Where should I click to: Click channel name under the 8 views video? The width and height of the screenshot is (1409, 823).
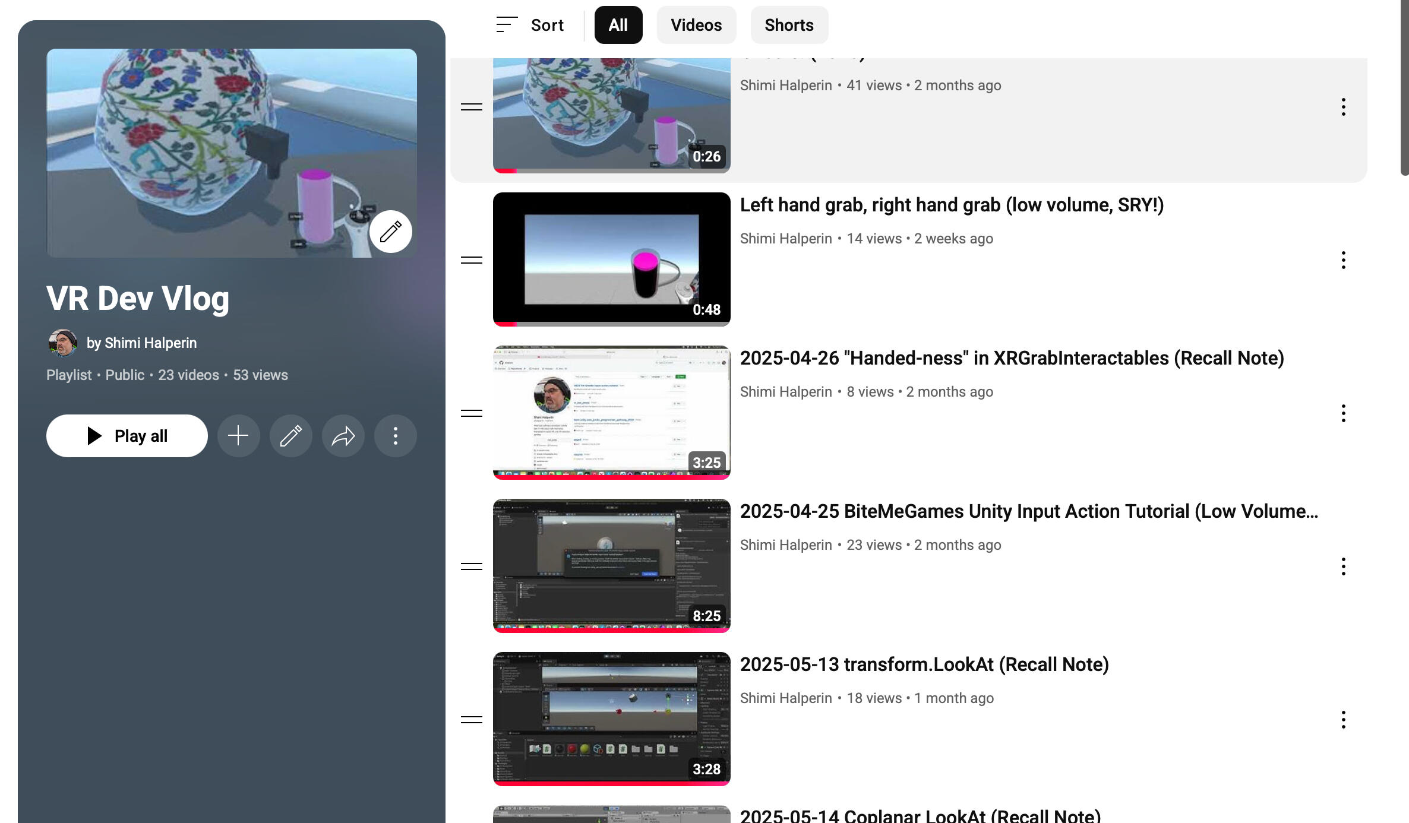pos(786,392)
